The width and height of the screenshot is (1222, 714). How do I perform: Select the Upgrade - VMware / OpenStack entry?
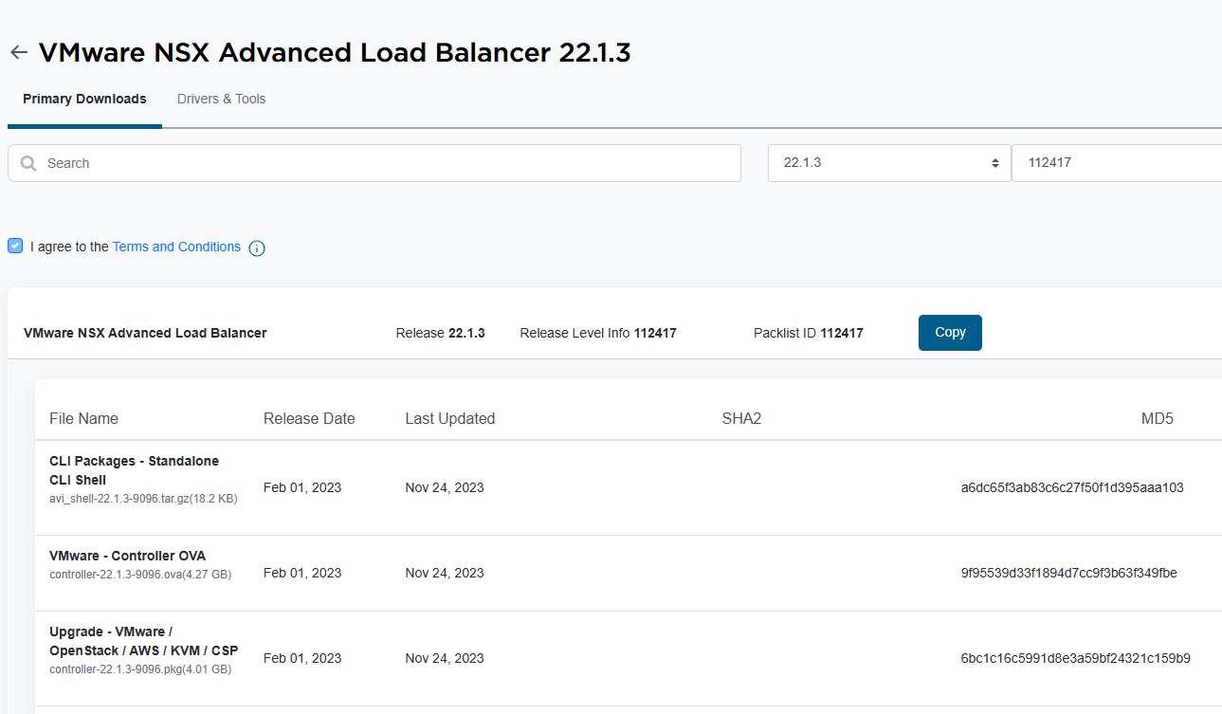coord(143,641)
